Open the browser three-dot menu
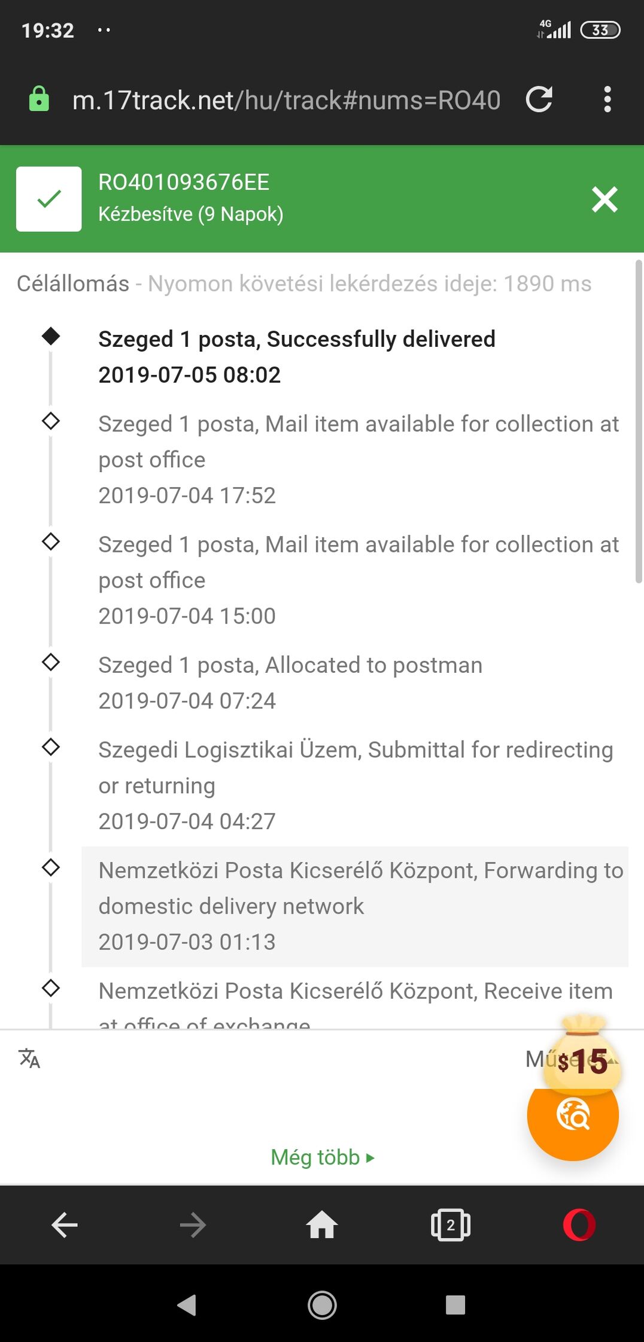The height and width of the screenshot is (1342, 644). (x=607, y=99)
